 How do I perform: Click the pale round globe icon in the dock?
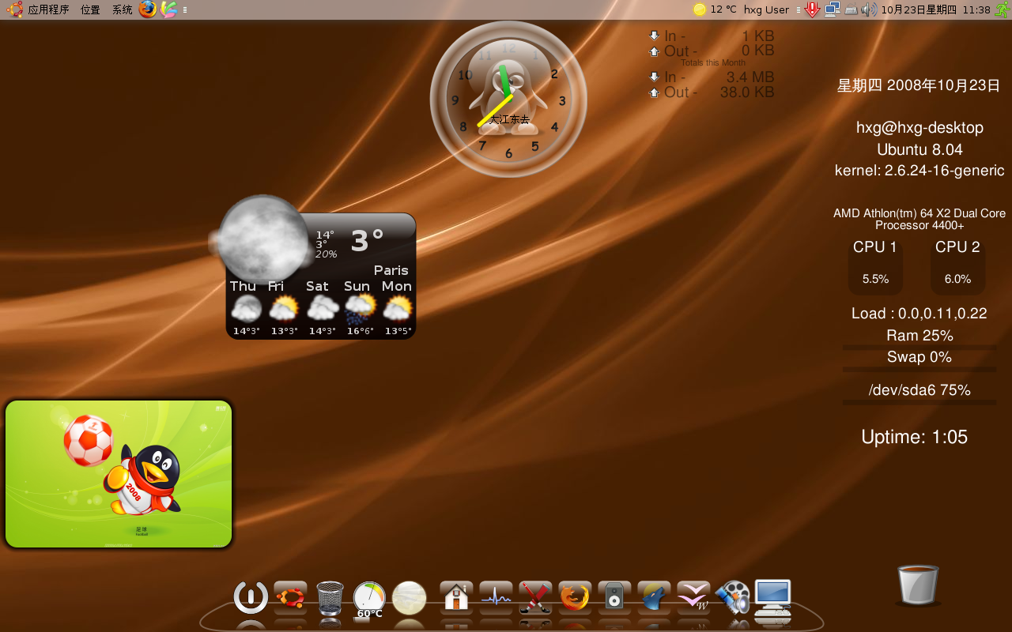click(x=409, y=598)
